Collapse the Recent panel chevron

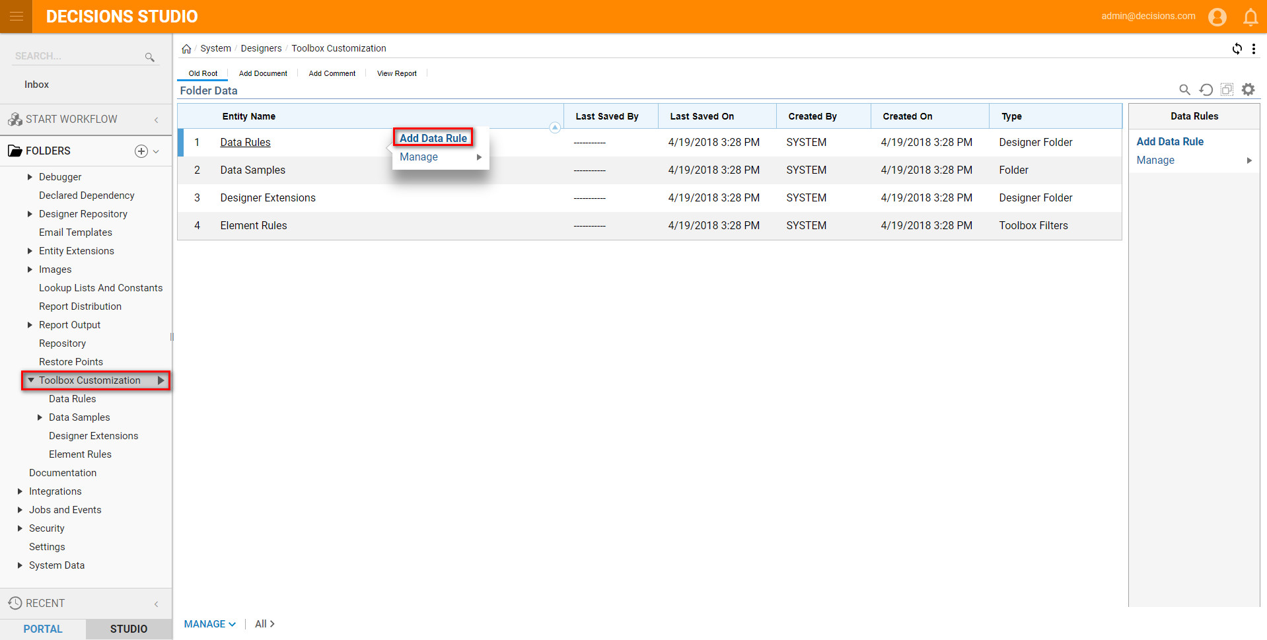coord(157,604)
